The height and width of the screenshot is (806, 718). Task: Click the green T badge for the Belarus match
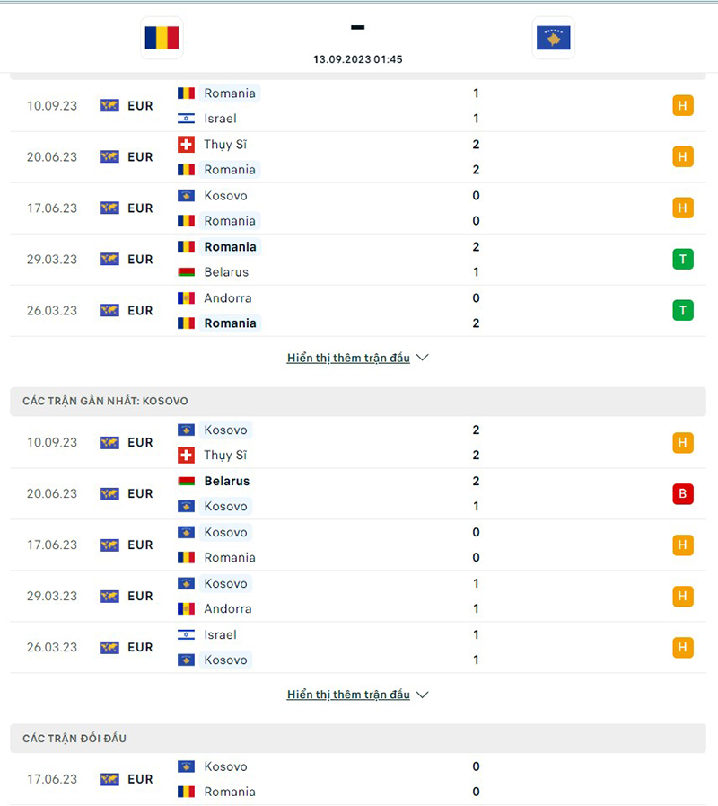683,259
